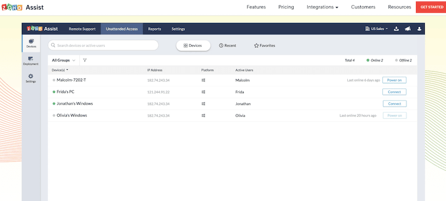Click the Online 2 status counter
The image size is (446, 201).
pyautogui.click(x=375, y=60)
